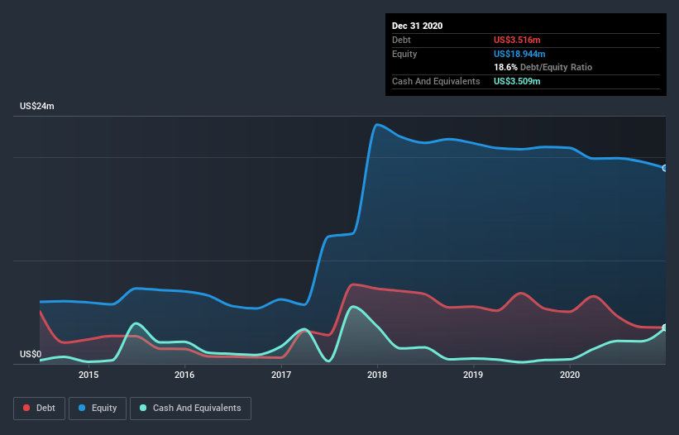Click the Cash data point at Dec 2020

[x=665, y=327]
